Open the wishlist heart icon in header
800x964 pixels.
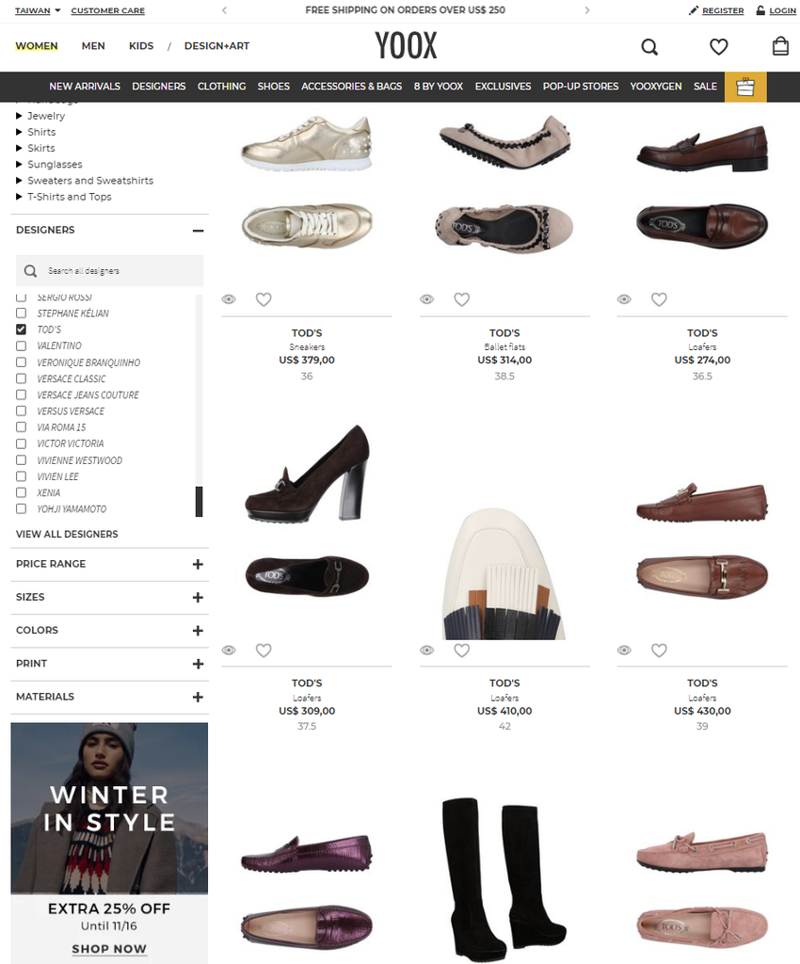tap(718, 47)
